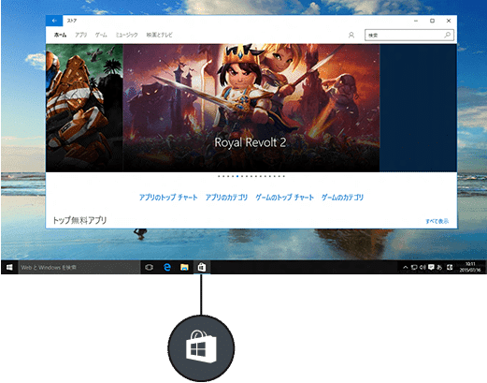Select the ホーム tab in Store
Image resolution: width=487 pixels, height=383 pixels.
[60, 35]
